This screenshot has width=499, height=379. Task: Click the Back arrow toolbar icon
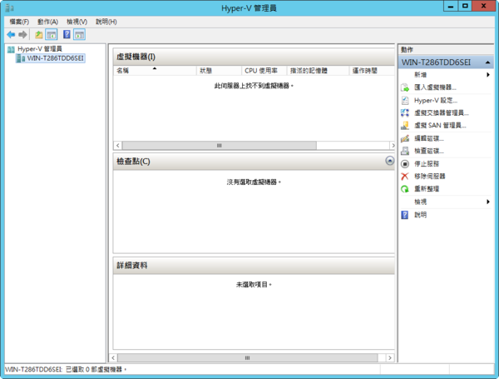(11, 34)
